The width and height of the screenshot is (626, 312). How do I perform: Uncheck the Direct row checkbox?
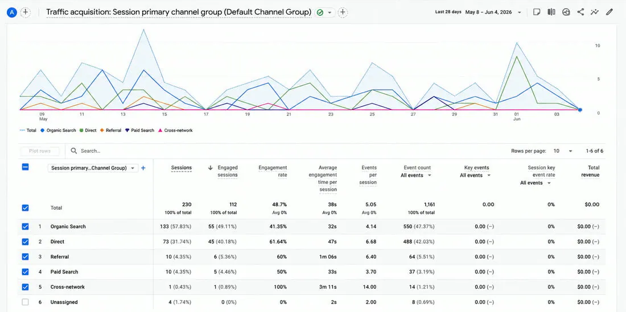pos(25,242)
